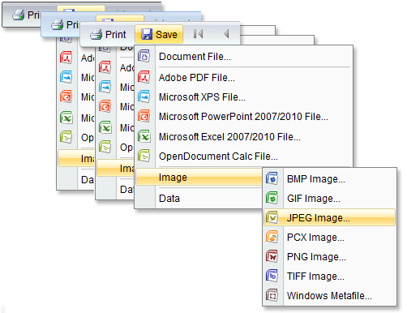Click the BMP Image icon
The height and width of the screenshot is (313, 407).
coord(272,178)
